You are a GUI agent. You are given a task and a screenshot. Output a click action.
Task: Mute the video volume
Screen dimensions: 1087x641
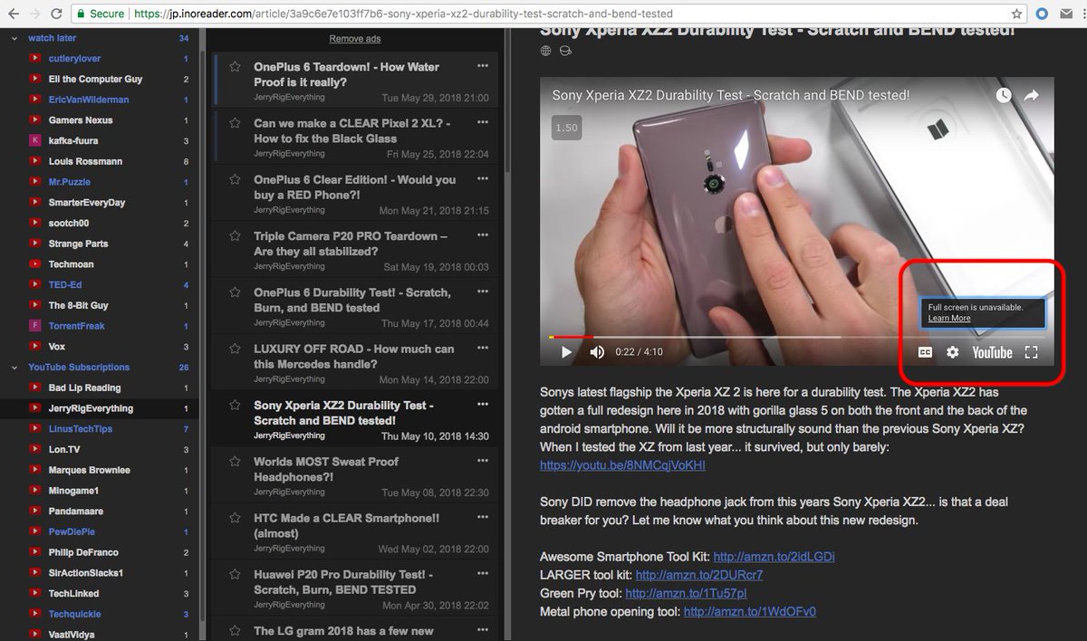point(597,352)
